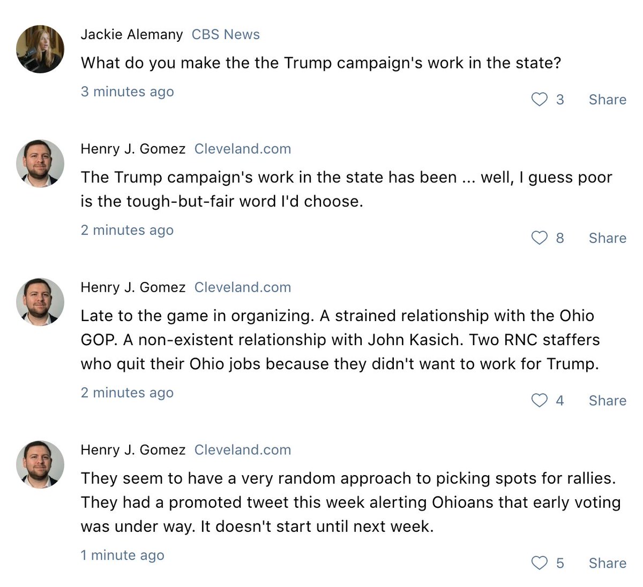This screenshot has height=587, width=643.
Task: Click the '1 minute ago' timestamp
Action: 123,555
